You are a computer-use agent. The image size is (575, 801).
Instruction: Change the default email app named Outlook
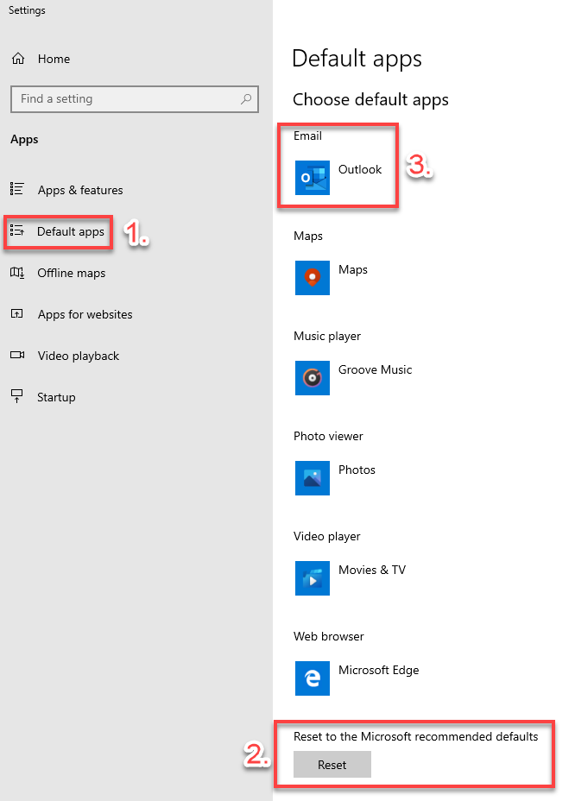[360, 169]
